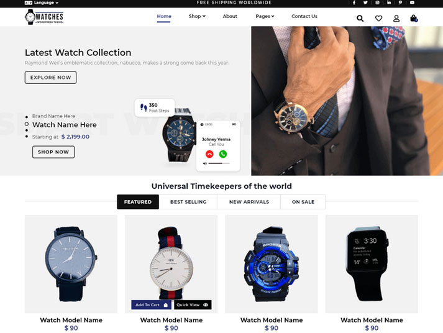
Task: Open the user account icon
Action: pyautogui.click(x=396, y=19)
